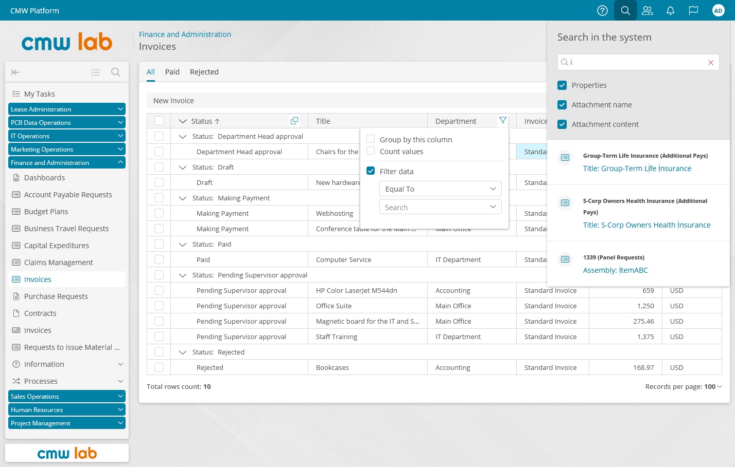735x467 pixels.
Task: Click the sidebar list view icon
Action: 95,72
